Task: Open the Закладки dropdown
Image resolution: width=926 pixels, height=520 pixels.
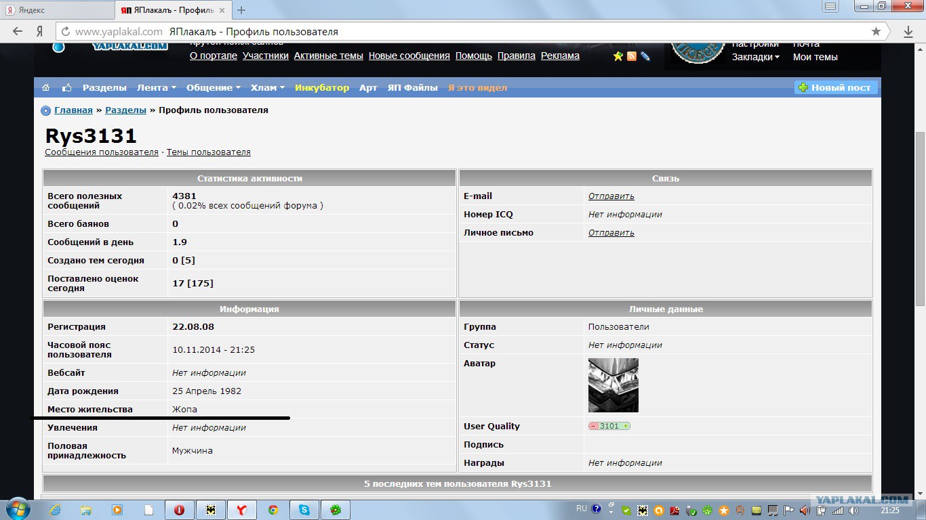Action: (x=756, y=57)
